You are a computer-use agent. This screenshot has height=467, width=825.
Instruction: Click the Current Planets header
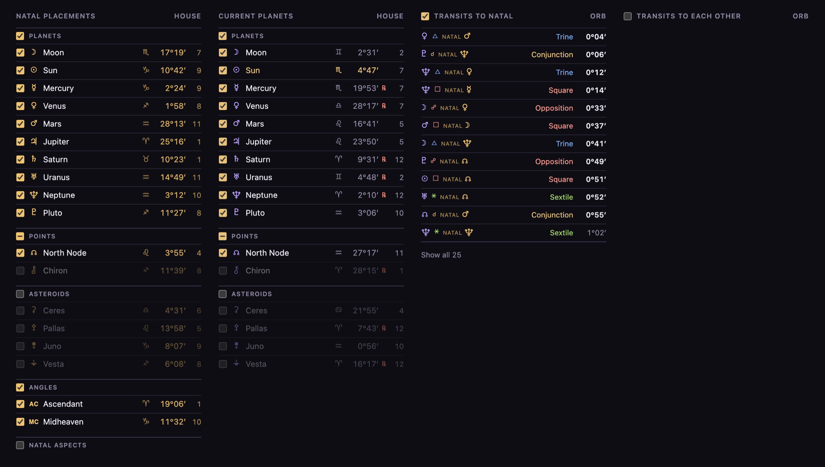click(256, 16)
